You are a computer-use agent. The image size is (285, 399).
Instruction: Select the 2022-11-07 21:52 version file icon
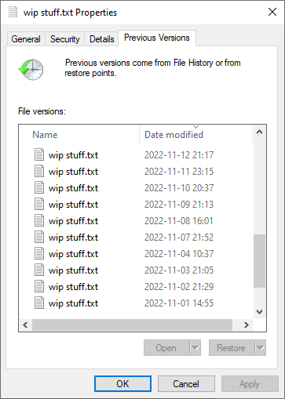tap(39, 238)
